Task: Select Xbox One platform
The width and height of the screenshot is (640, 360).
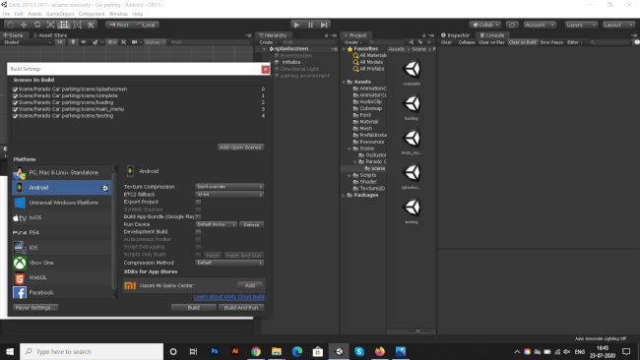Action: tap(61, 263)
